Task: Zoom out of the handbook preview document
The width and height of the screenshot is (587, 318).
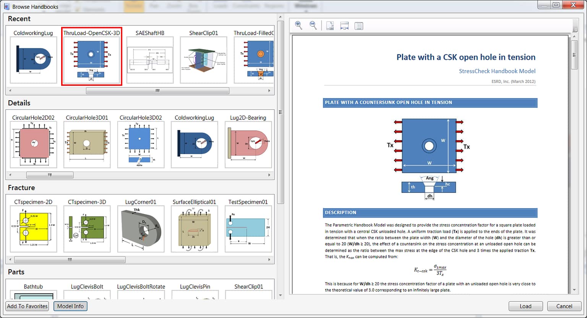Action: point(313,25)
